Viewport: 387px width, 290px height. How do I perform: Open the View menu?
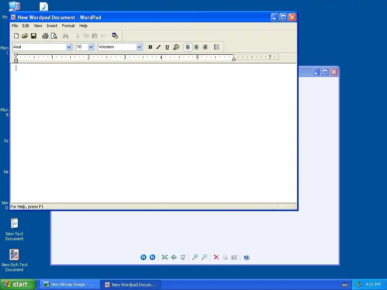pyautogui.click(x=38, y=26)
